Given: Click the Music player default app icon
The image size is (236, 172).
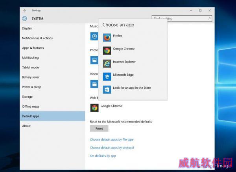Looking at the screenshot, I should coord(94,36).
